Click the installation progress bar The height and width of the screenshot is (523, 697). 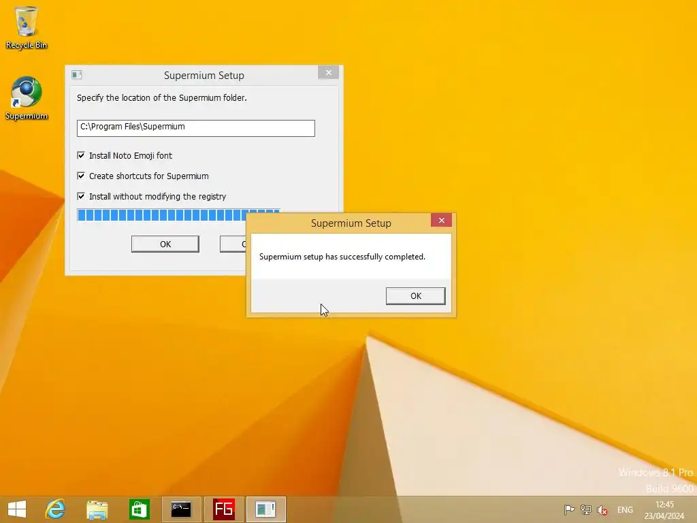[x=161, y=215]
